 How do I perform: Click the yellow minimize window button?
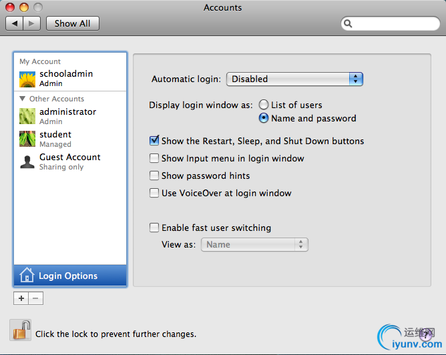click(x=24, y=7)
